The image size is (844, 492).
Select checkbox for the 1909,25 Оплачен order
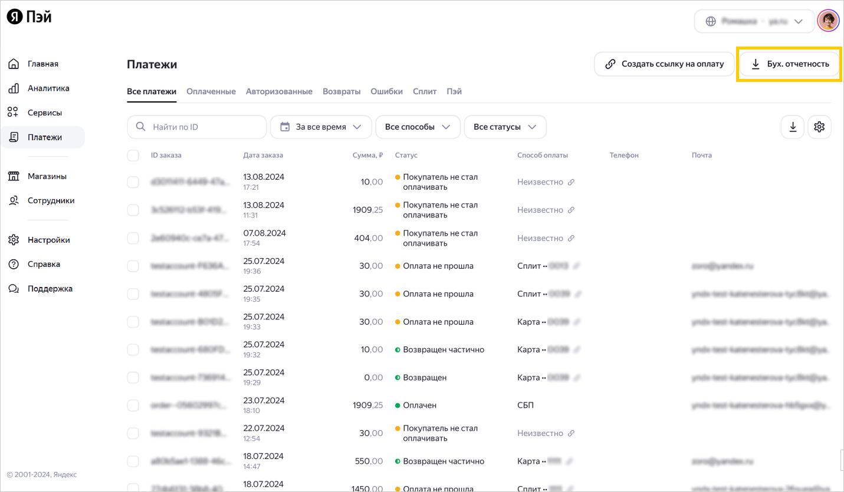(133, 405)
